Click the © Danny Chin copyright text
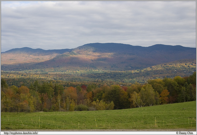 point(184,133)
